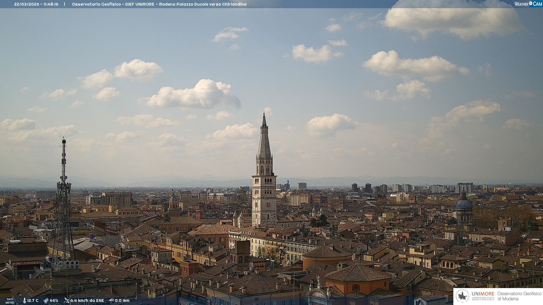The image size is (543, 305).
Task: Click the WeatherCam logo
Action: tap(528, 4)
